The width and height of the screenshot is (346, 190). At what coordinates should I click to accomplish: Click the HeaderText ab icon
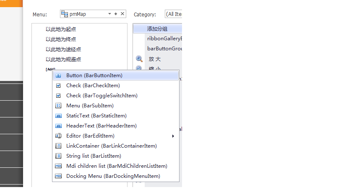click(x=58, y=126)
